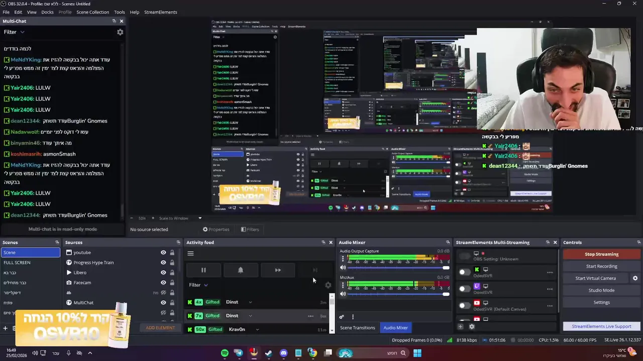Hide the Facecam source
This screenshot has width=643, height=361.
[163, 283]
